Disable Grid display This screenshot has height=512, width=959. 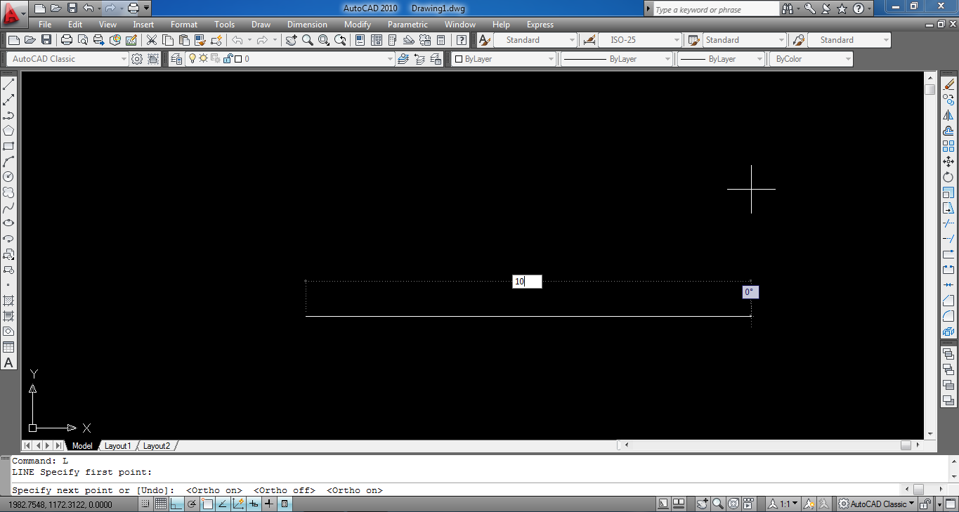[161, 504]
